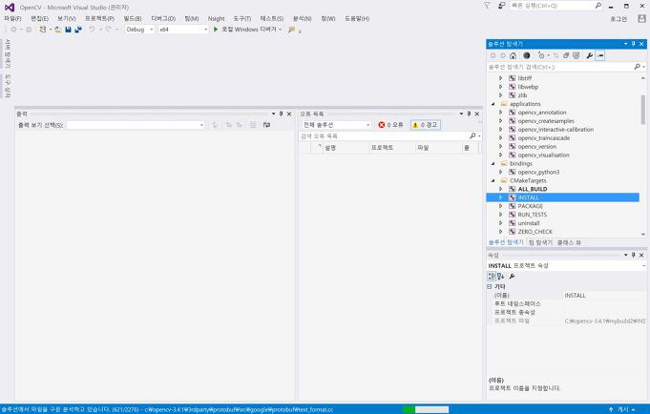
Task: Click the Quick Launch search box
Action: click(556, 6)
